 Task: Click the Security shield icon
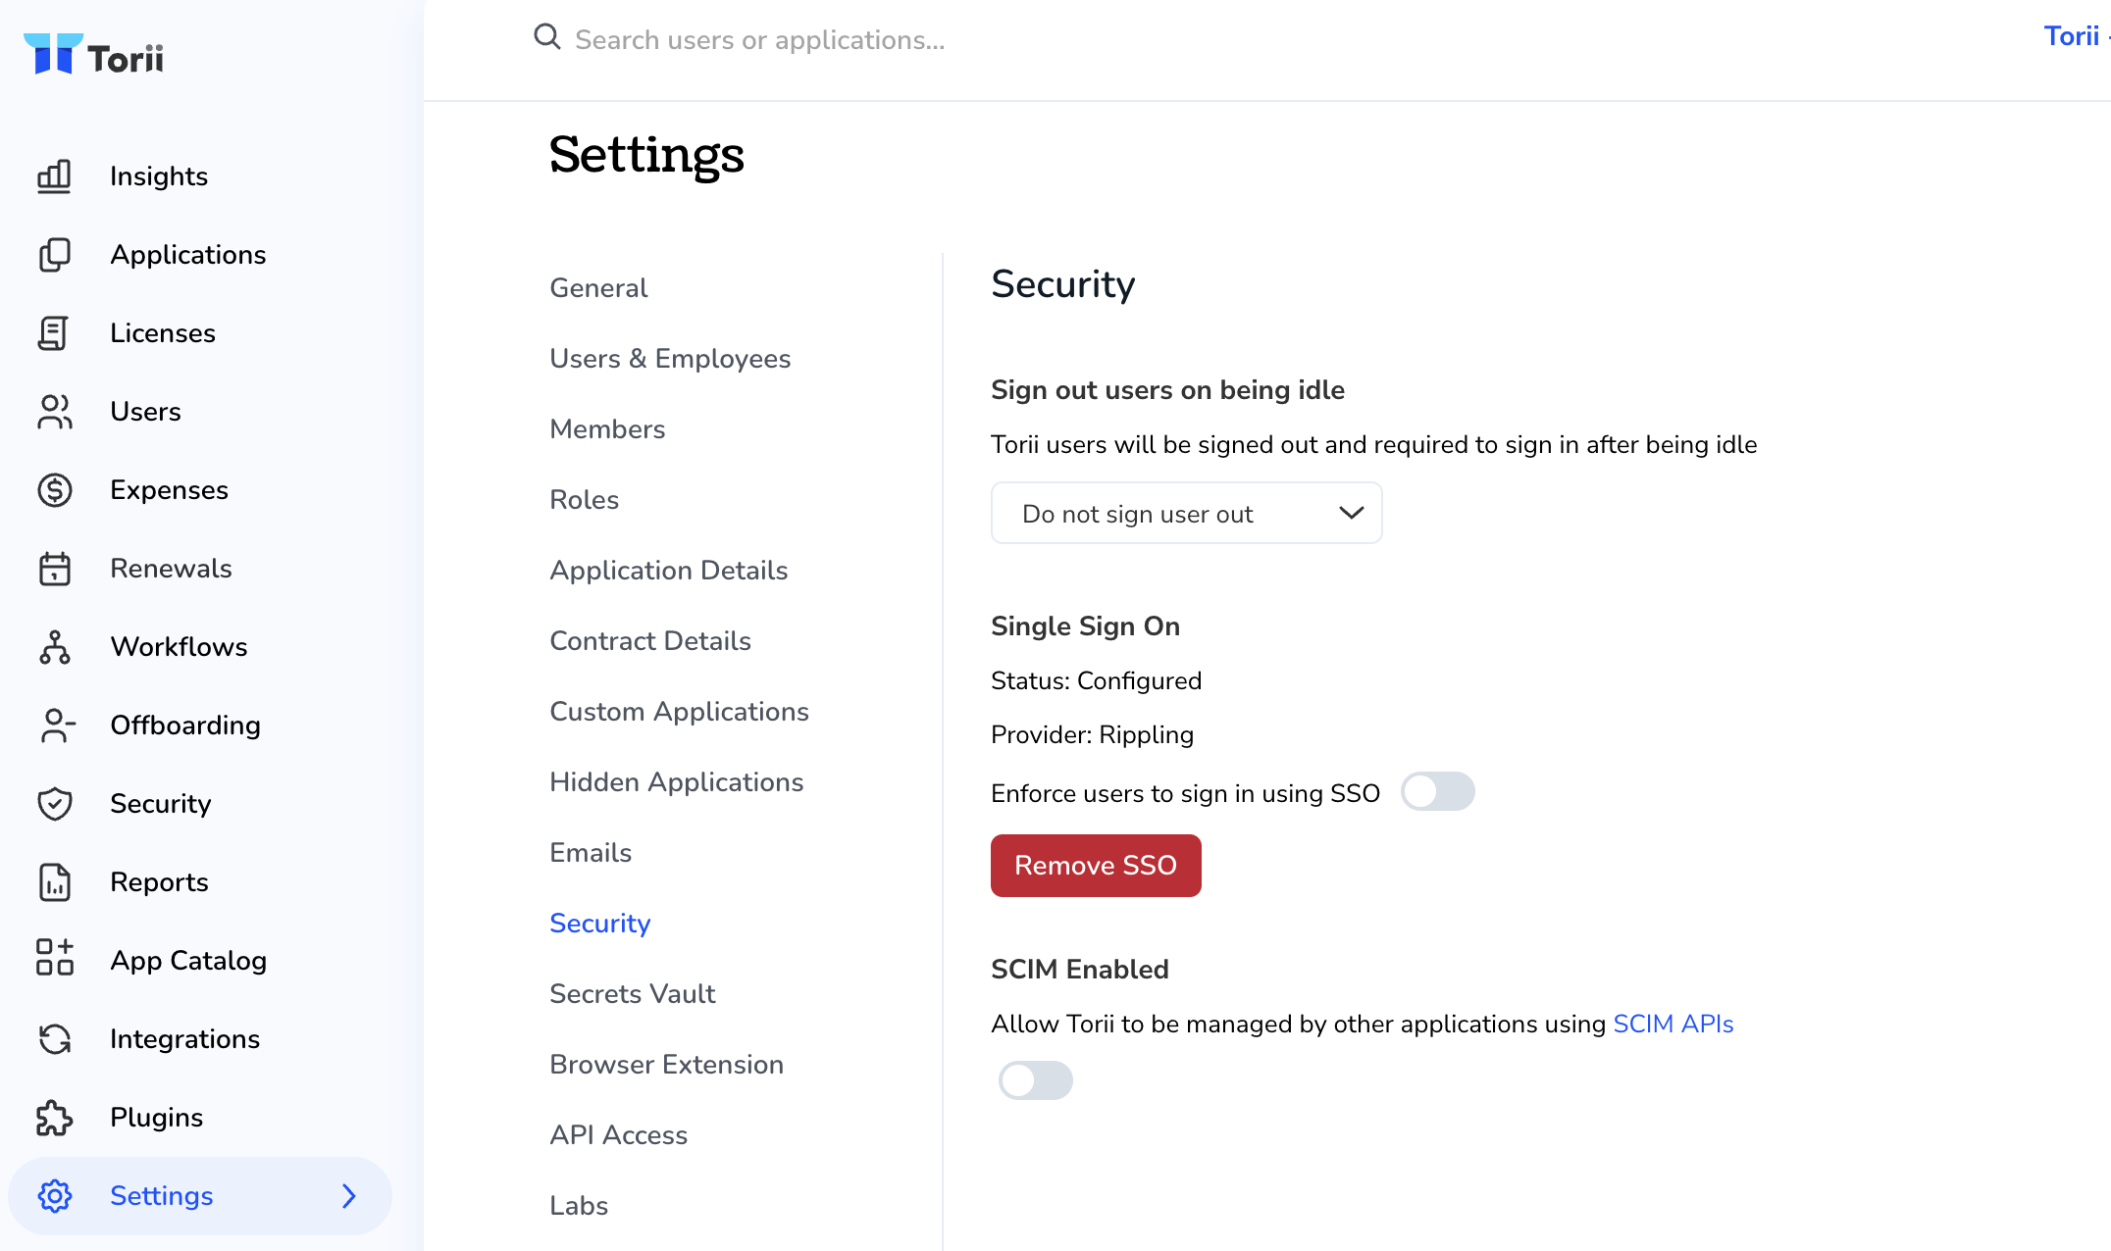[55, 804]
